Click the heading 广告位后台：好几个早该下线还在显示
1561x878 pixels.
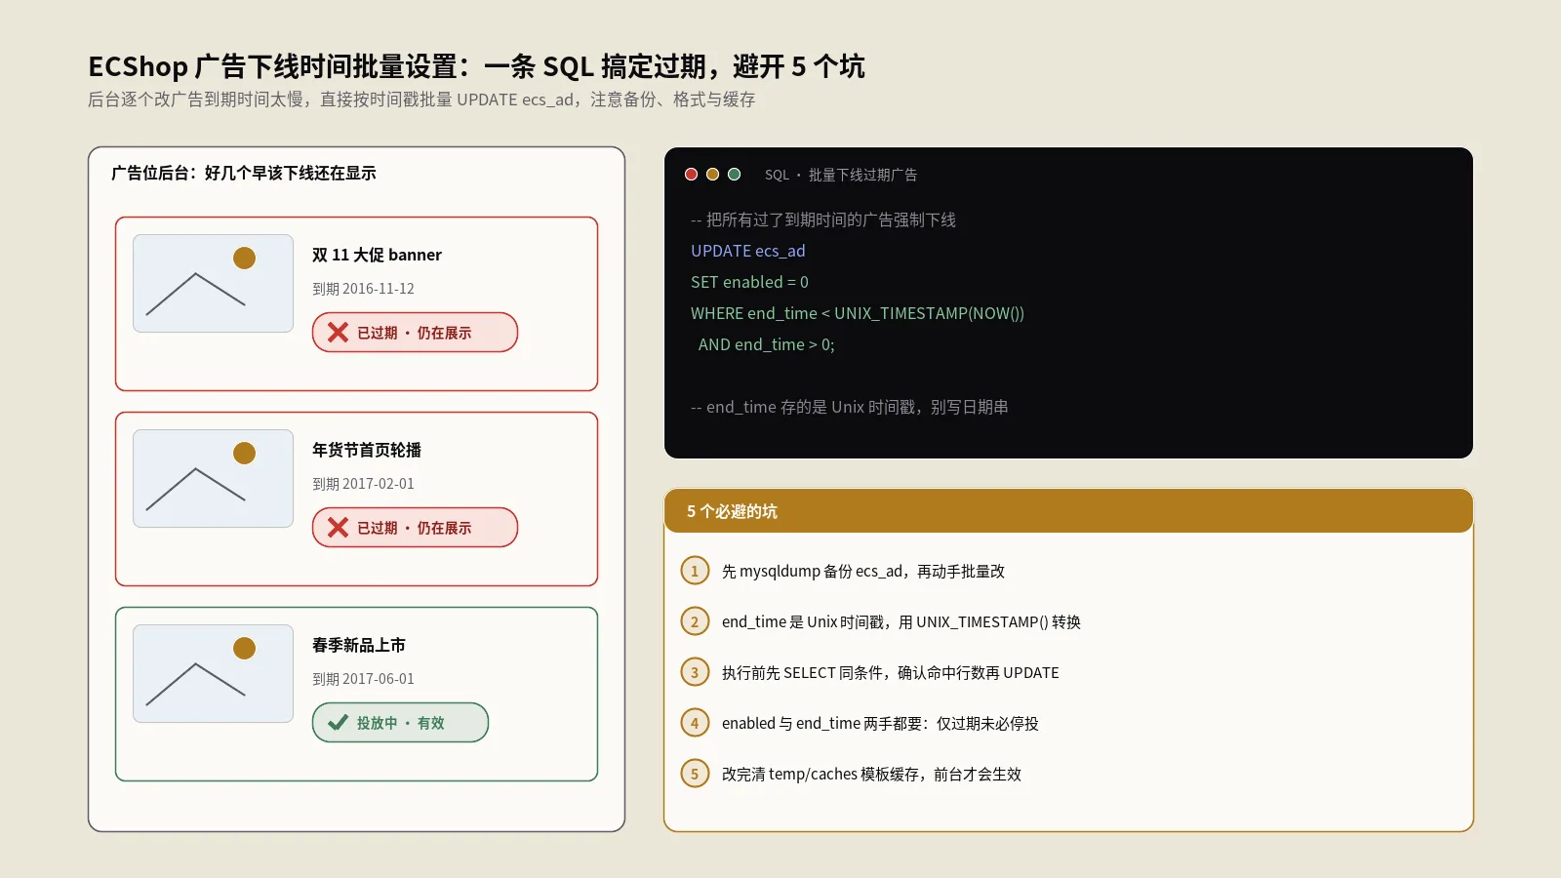[x=244, y=173]
